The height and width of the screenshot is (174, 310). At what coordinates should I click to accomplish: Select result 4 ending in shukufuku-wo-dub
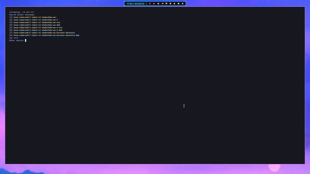pyautogui.click(x=34, y=25)
